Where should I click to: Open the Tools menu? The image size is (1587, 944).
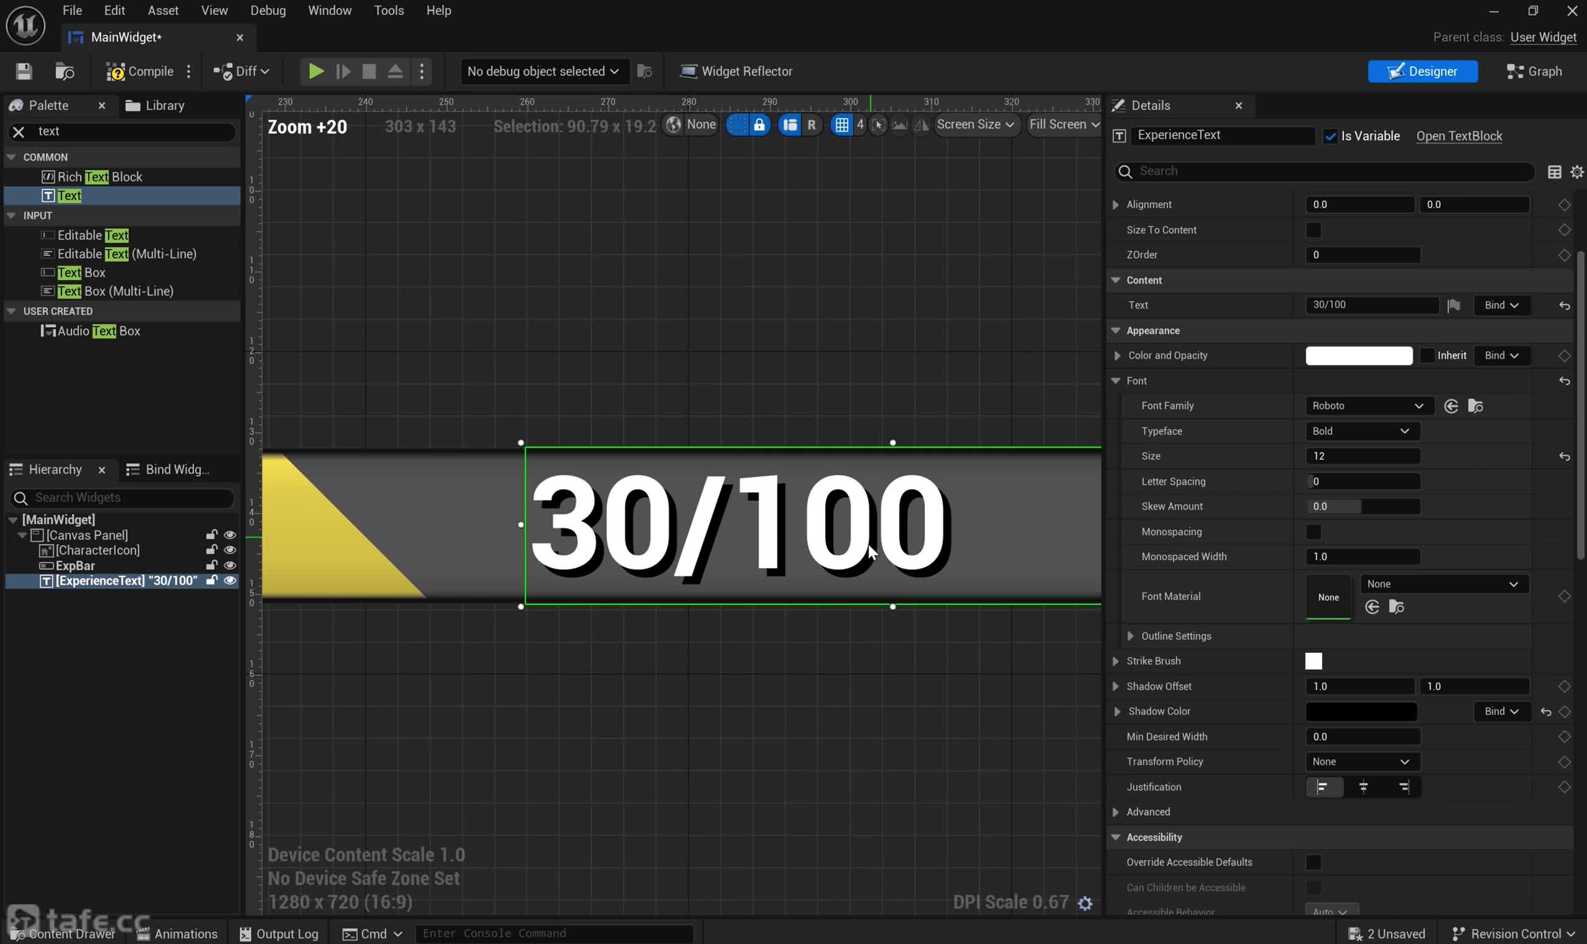tap(388, 10)
